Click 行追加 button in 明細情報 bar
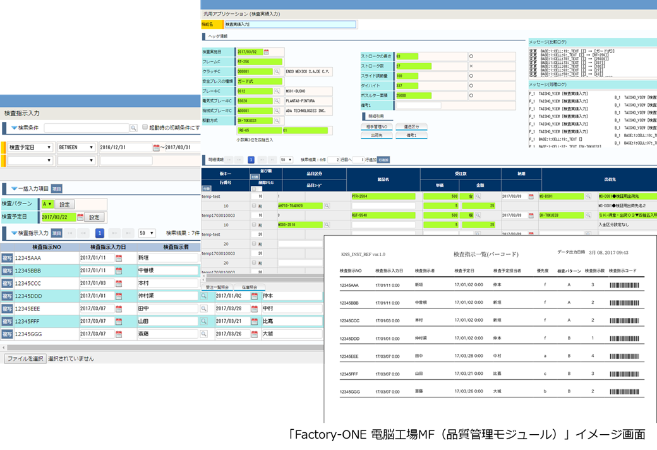 pyautogui.click(x=383, y=160)
